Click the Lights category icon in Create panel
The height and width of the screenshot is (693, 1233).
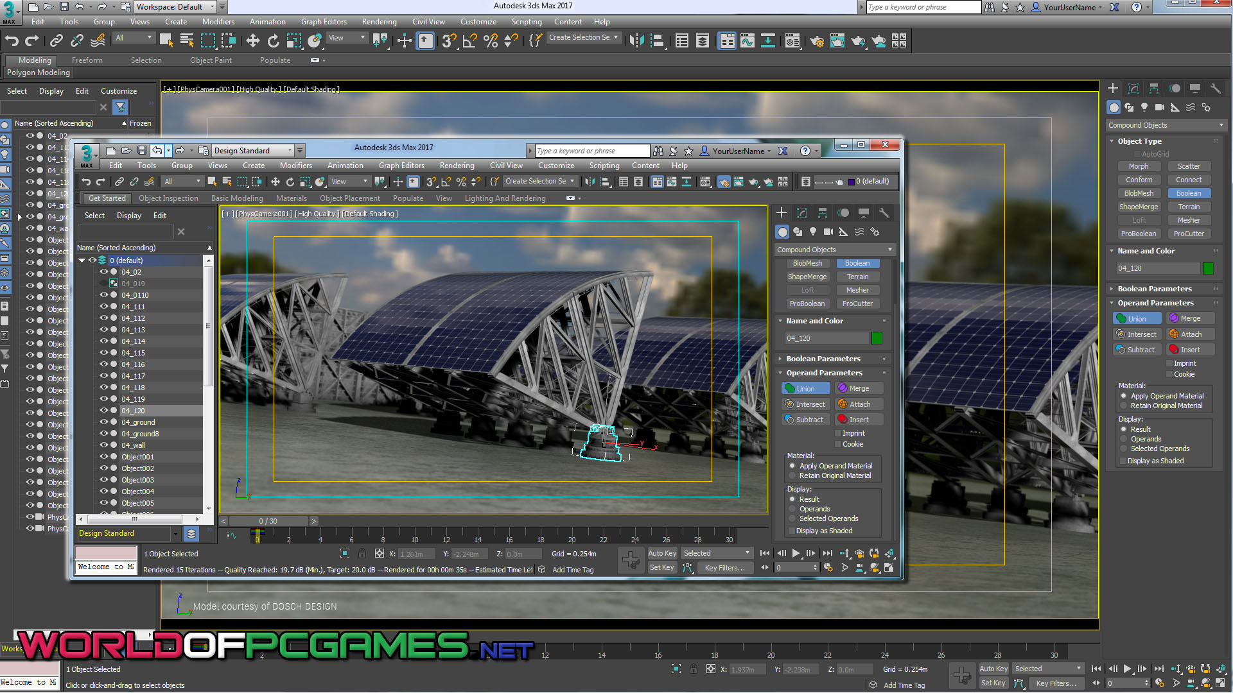1144,108
